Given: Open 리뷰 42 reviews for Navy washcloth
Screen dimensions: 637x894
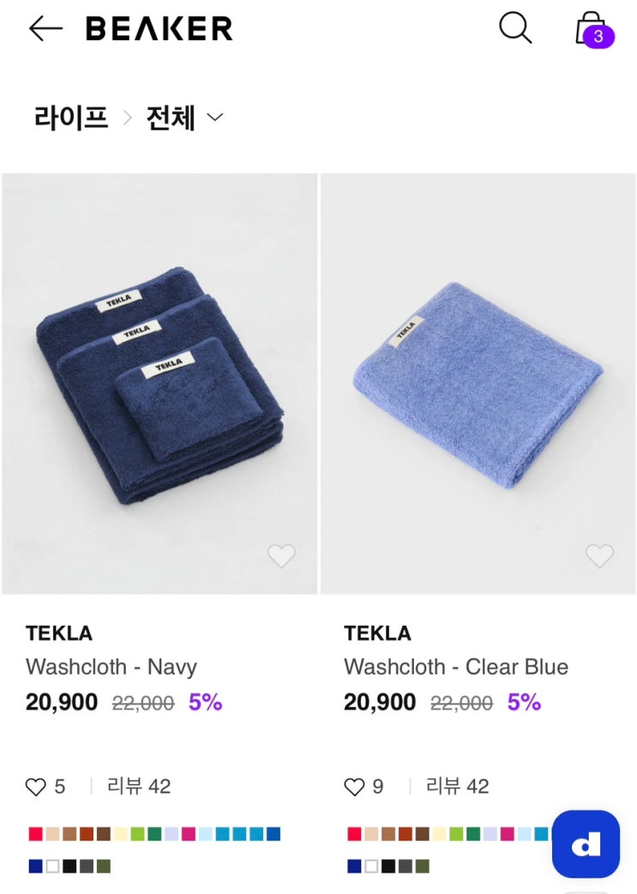Looking at the screenshot, I should [x=139, y=786].
